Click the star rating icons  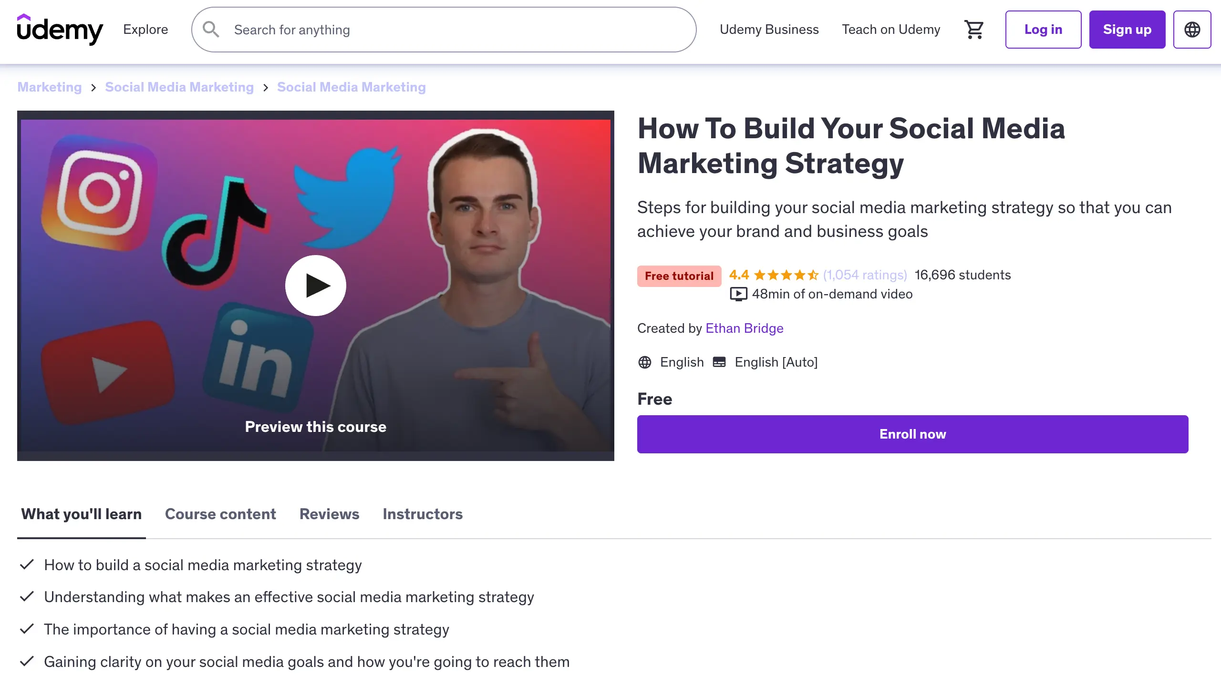pyautogui.click(x=786, y=276)
